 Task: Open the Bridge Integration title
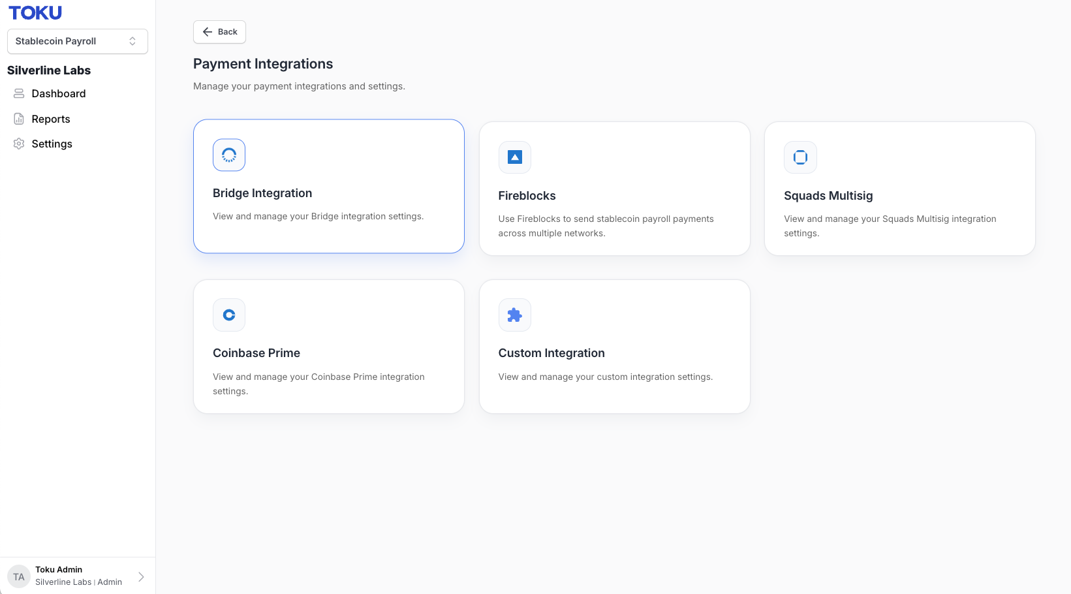[262, 193]
